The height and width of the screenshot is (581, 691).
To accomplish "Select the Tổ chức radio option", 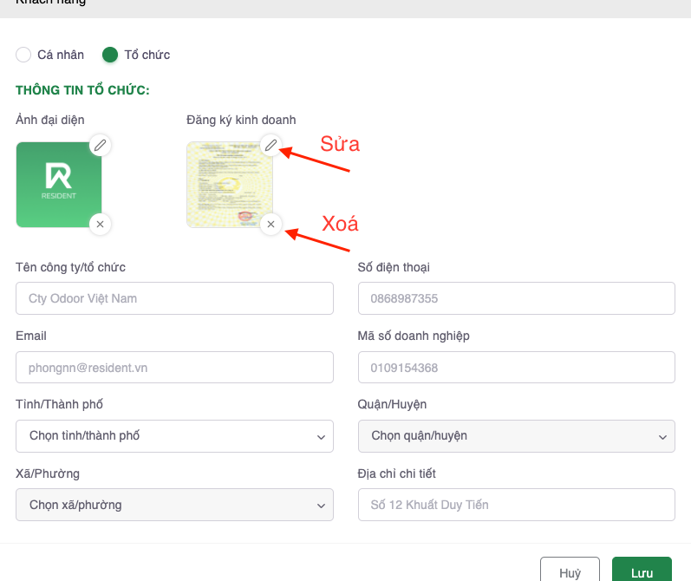I will point(110,55).
